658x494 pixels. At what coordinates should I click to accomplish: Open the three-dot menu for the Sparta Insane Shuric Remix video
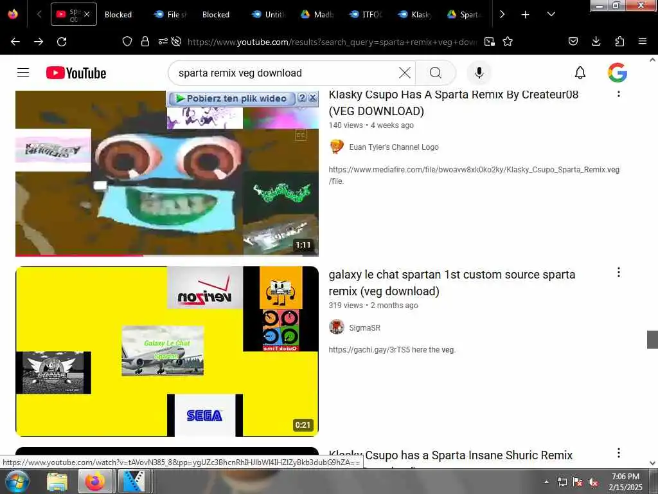(x=619, y=453)
